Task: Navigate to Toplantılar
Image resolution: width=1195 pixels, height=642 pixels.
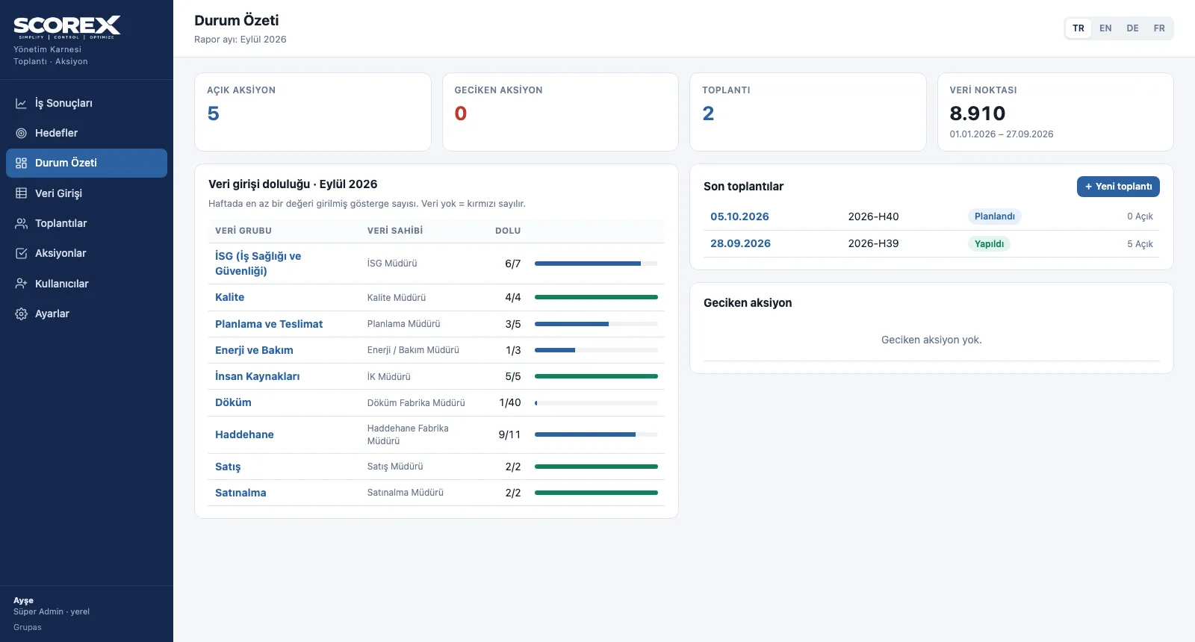Action: click(87, 223)
